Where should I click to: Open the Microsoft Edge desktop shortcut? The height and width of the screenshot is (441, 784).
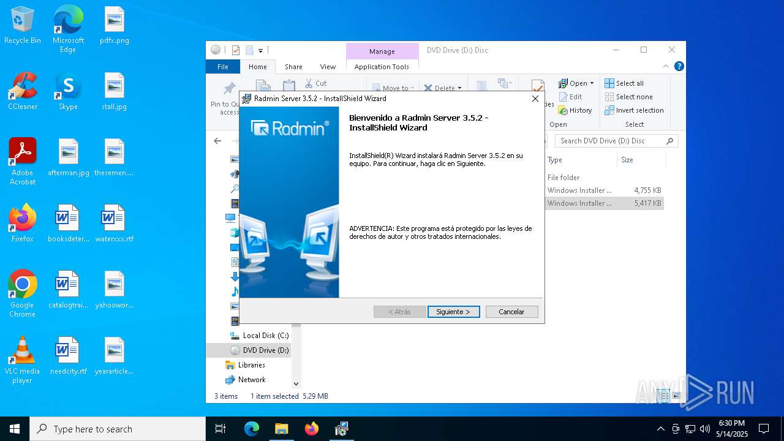(x=68, y=29)
